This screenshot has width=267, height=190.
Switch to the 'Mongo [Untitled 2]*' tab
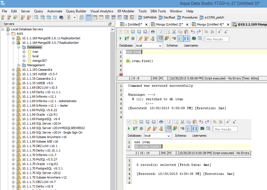(x=169, y=24)
